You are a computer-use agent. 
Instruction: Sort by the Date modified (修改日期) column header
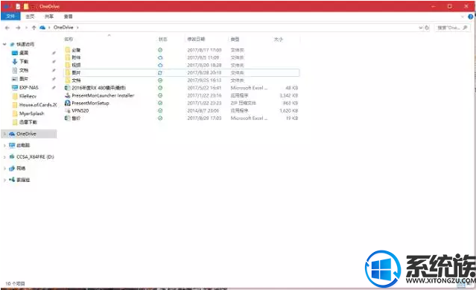(x=196, y=39)
